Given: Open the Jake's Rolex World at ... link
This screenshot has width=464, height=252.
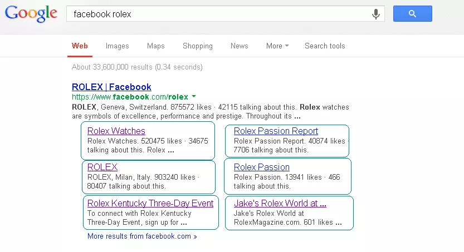Looking at the screenshot, I should [x=280, y=203].
